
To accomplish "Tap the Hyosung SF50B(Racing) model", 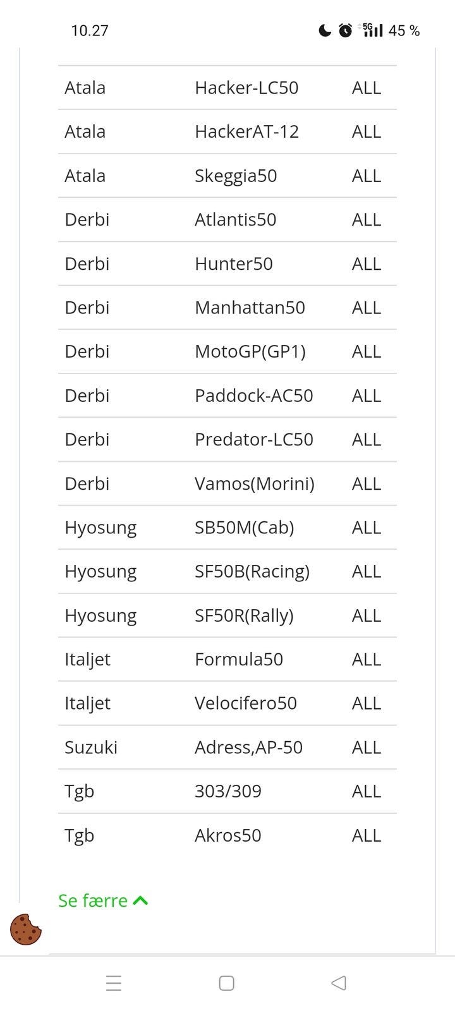I will coord(252,571).
